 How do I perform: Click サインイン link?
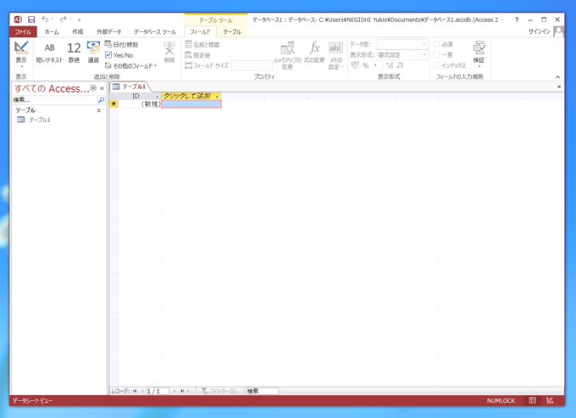click(x=539, y=31)
